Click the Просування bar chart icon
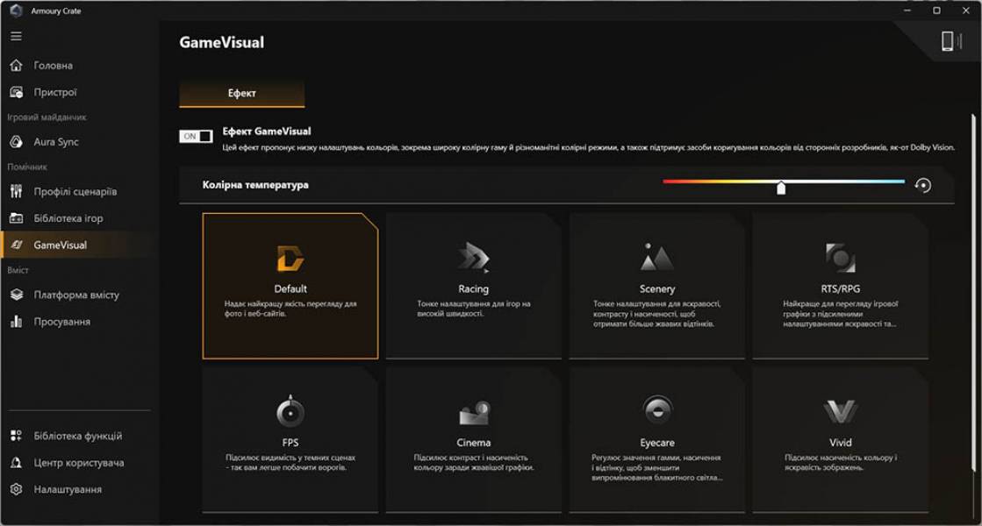Image resolution: width=982 pixels, height=526 pixels. coord(17,322)
